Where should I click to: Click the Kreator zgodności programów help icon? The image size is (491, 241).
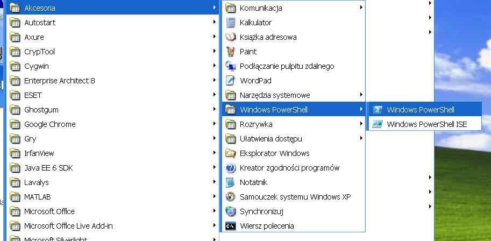[231, 168]
